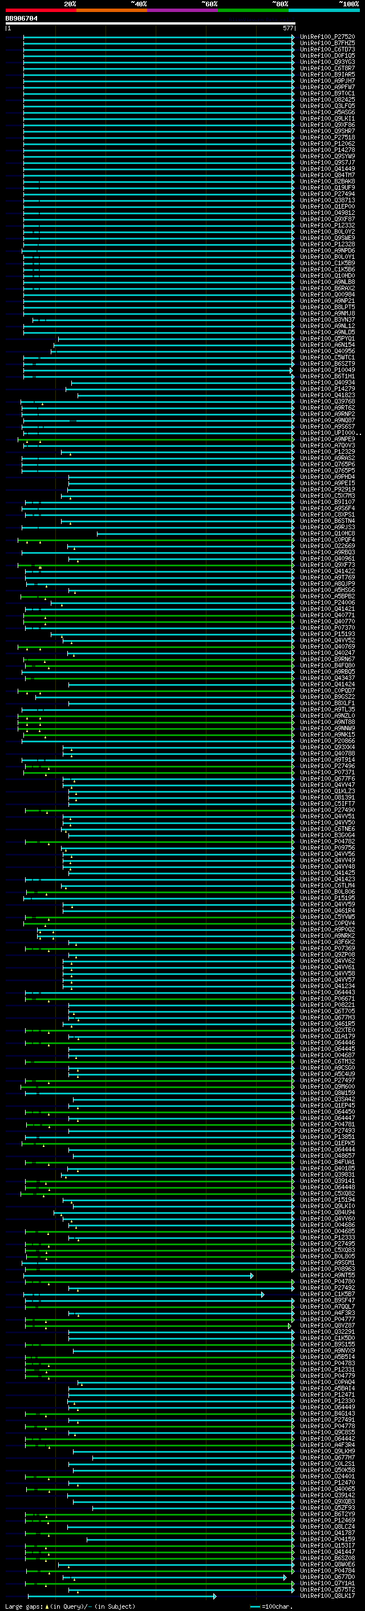The image size is (365, 1611).
Task: Open the UniRef100_UPI000.. truncated hit label
Action: click(331, 433)
